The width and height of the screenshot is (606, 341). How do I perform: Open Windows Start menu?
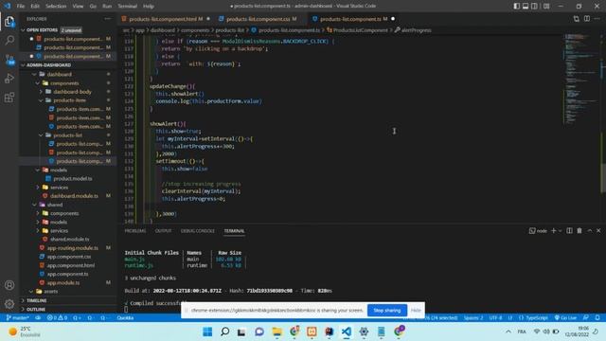(x=207, y=332)
